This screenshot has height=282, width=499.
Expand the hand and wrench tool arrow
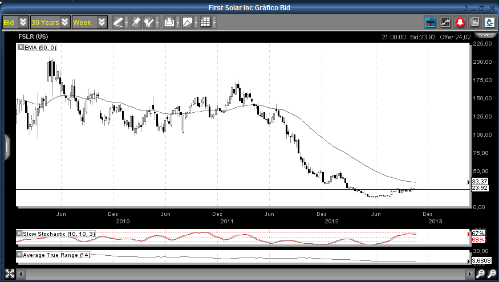[157, 23]
